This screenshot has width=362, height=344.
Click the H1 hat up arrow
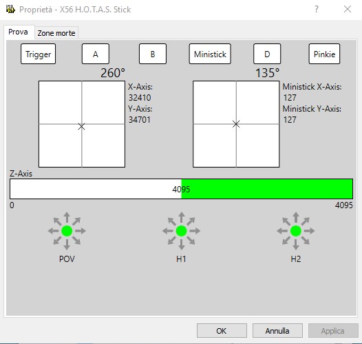click(x=182, y=217)
